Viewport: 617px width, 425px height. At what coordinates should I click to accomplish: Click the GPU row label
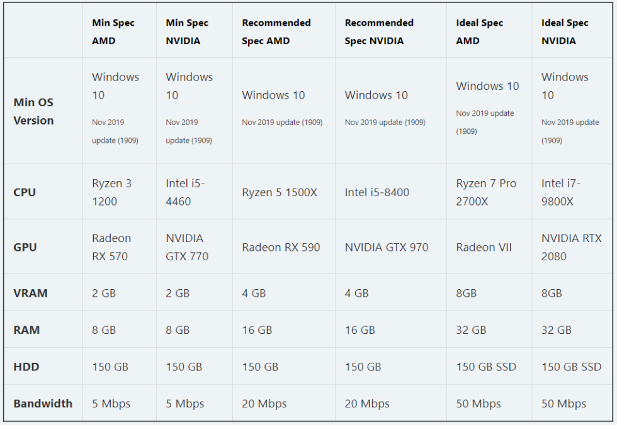pos(25,247)
